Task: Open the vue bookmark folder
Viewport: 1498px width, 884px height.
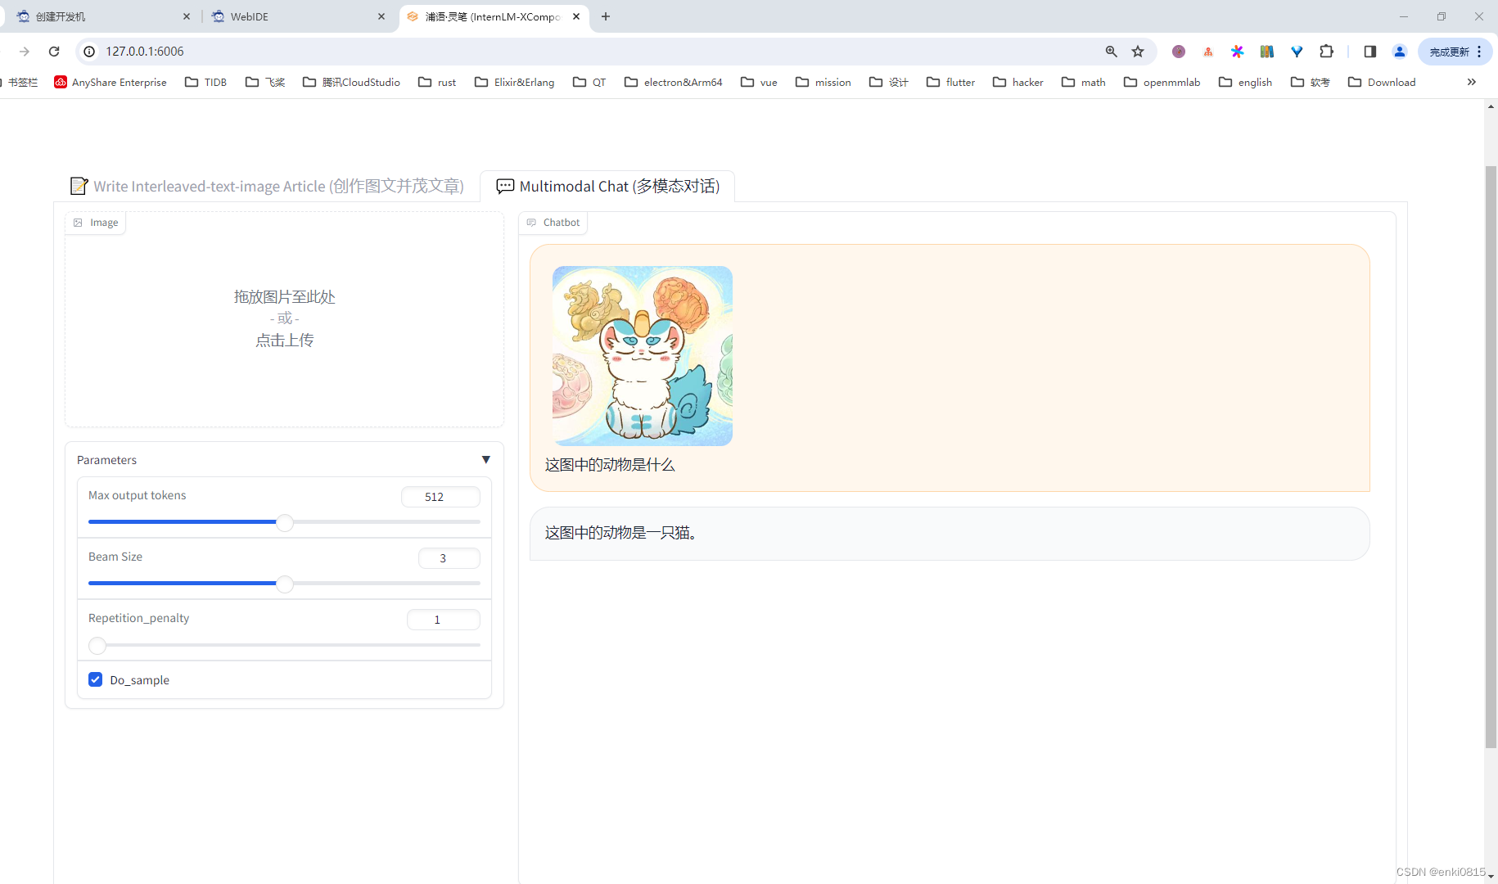Action: pos(760,82)
